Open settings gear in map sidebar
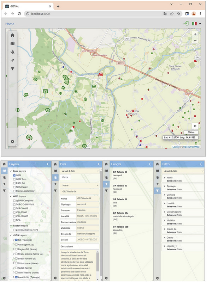 pos(12,142)
